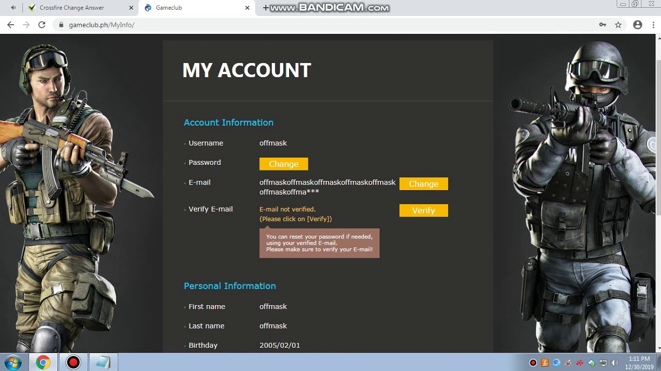Open the Bandicam recorder taskbar button
This screenshot has width=661, height=371.
coord(73,362)
